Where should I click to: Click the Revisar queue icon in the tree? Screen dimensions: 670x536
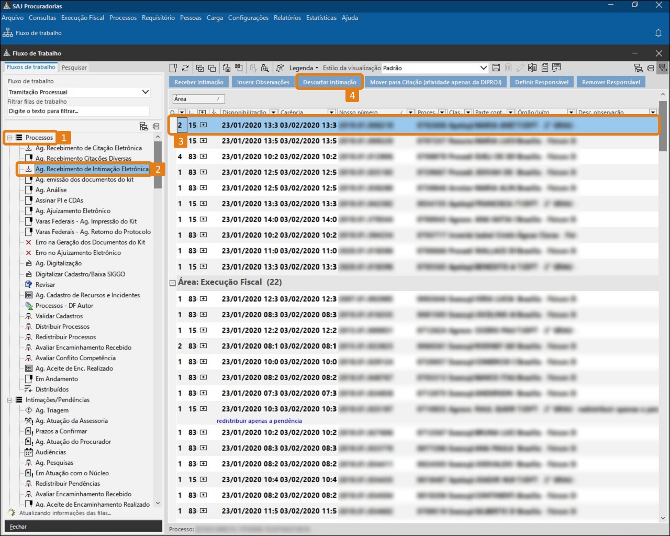(29, 285)
